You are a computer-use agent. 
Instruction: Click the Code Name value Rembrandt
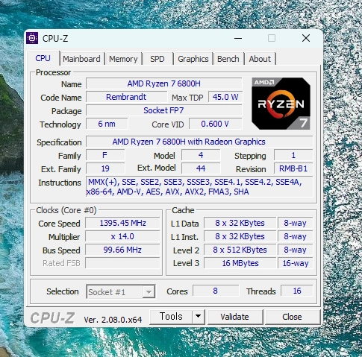pyautogui.click(x=126, y=97)
